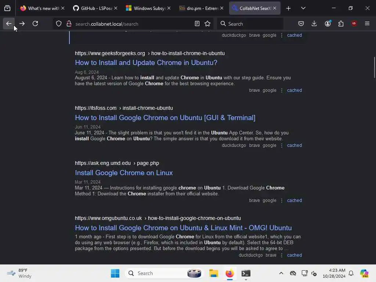
Task: Open the Firefox account icon
Action: tap(328, 23)
